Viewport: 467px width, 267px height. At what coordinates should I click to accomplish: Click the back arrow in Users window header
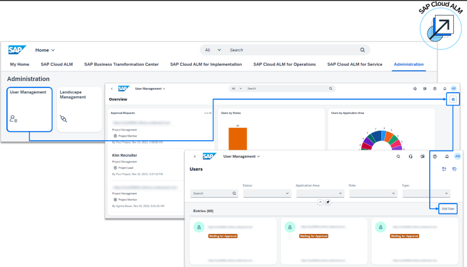[194, 156]
